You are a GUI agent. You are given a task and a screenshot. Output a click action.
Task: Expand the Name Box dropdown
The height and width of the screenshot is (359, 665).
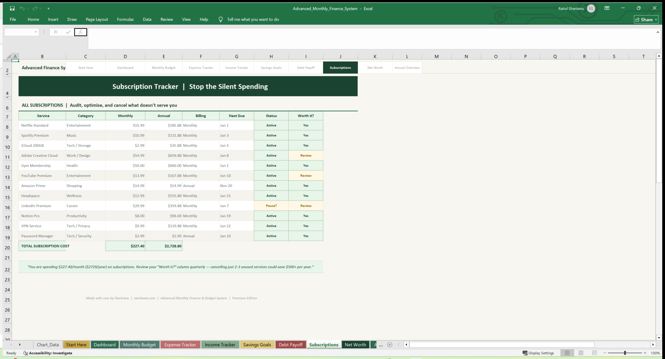(36, 32)
